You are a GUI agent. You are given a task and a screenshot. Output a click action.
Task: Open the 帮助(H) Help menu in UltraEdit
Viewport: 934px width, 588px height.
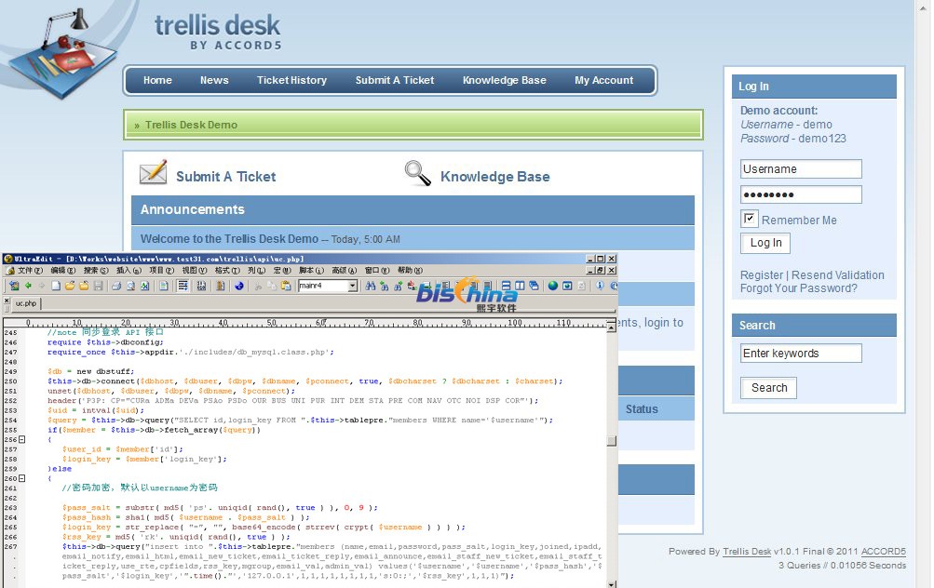click(410, 270)
